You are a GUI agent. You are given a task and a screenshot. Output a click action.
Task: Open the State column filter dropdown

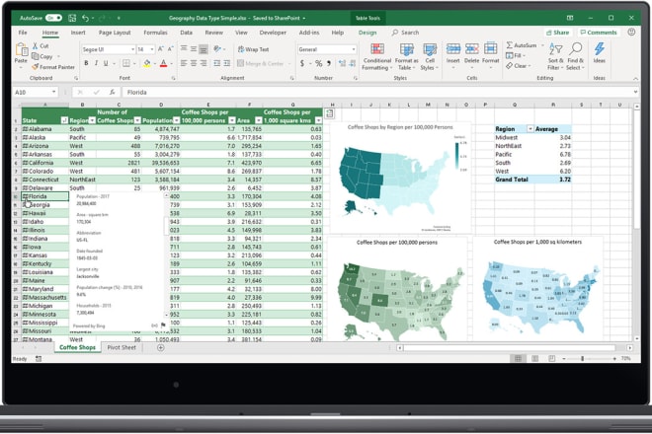pyautogui.click(x=64, y=120)
